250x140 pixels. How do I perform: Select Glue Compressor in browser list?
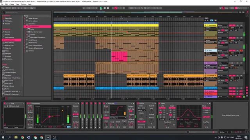(36, 32)
